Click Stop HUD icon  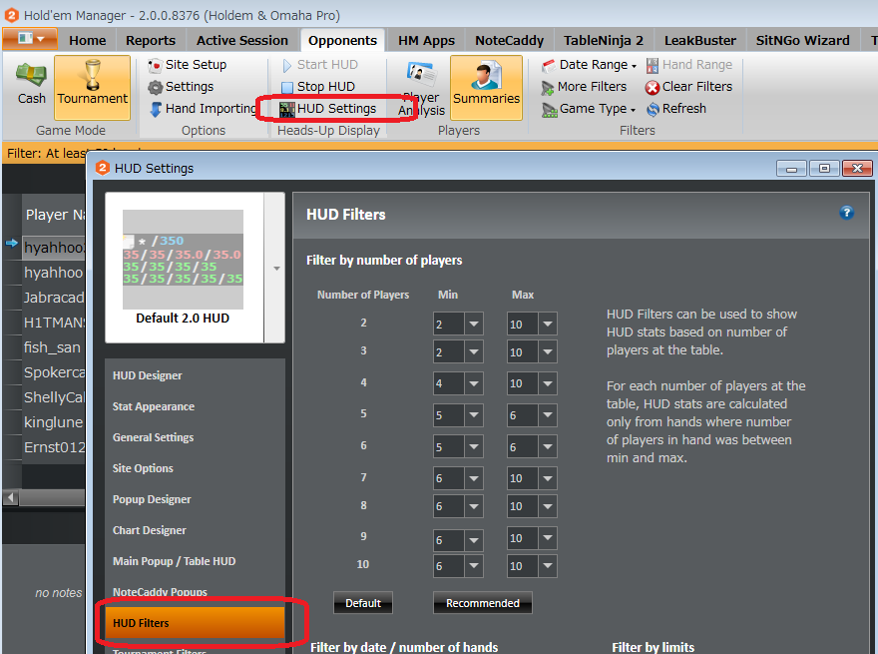click(x=287, y=88)
